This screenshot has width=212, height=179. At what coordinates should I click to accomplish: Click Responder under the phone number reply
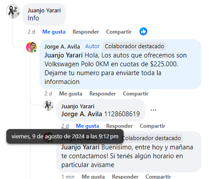tap(119, 126)
